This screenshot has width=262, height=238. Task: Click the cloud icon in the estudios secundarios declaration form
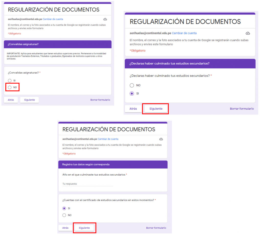point(247,33)
